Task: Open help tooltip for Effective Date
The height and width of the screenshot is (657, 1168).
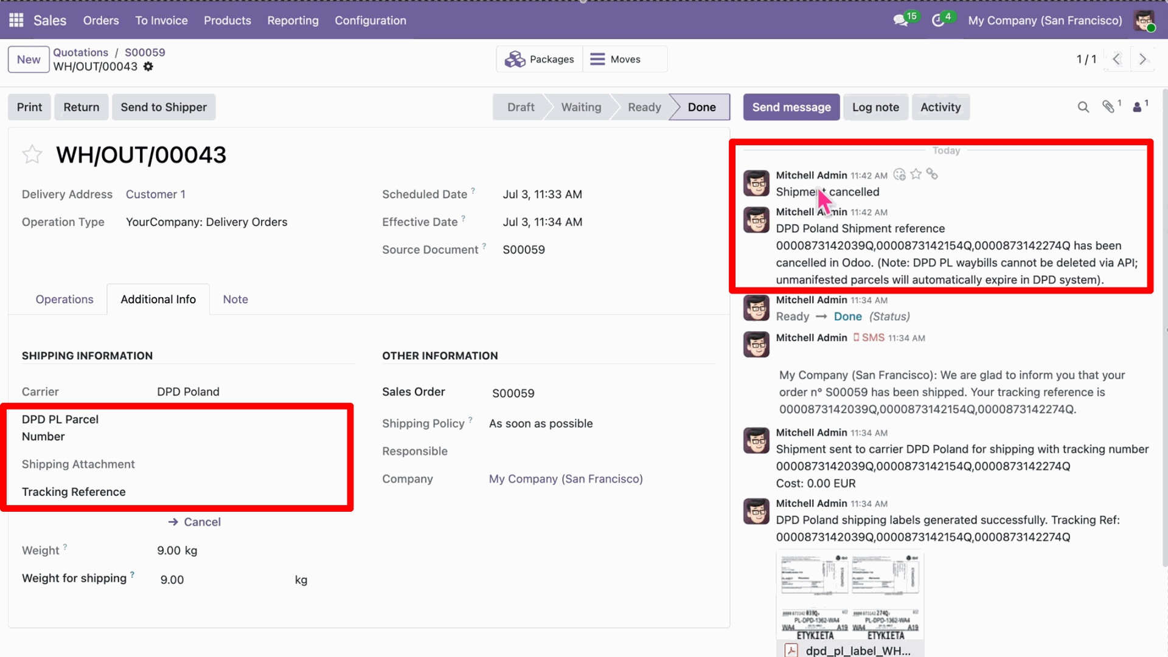Action: point(463,218)
